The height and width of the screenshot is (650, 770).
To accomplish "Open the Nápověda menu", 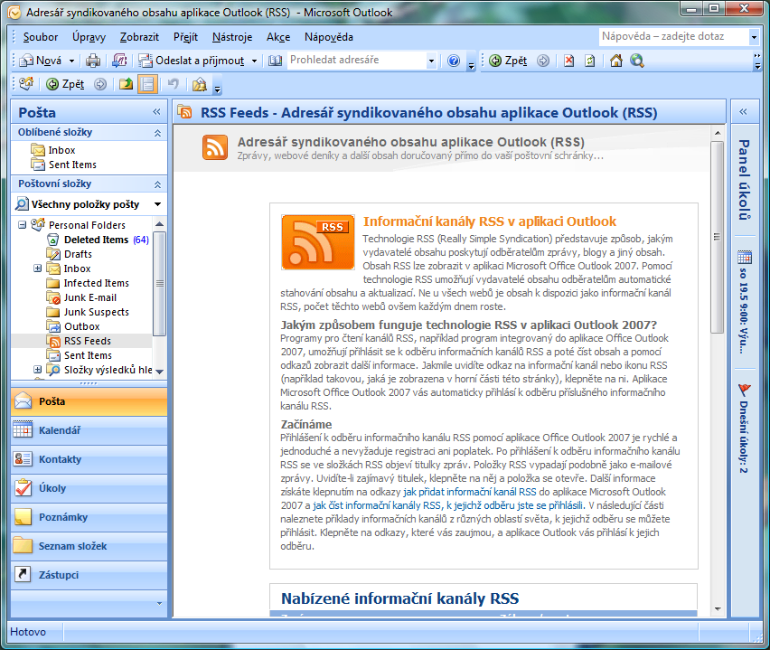I will (329, 37).
